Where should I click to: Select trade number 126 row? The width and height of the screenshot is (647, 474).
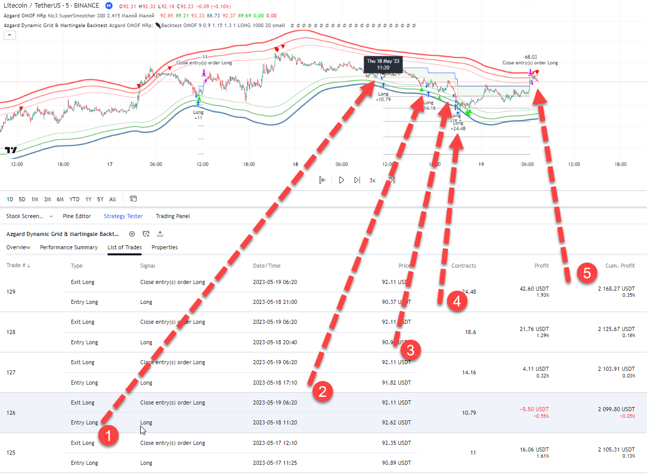point(323,413)
